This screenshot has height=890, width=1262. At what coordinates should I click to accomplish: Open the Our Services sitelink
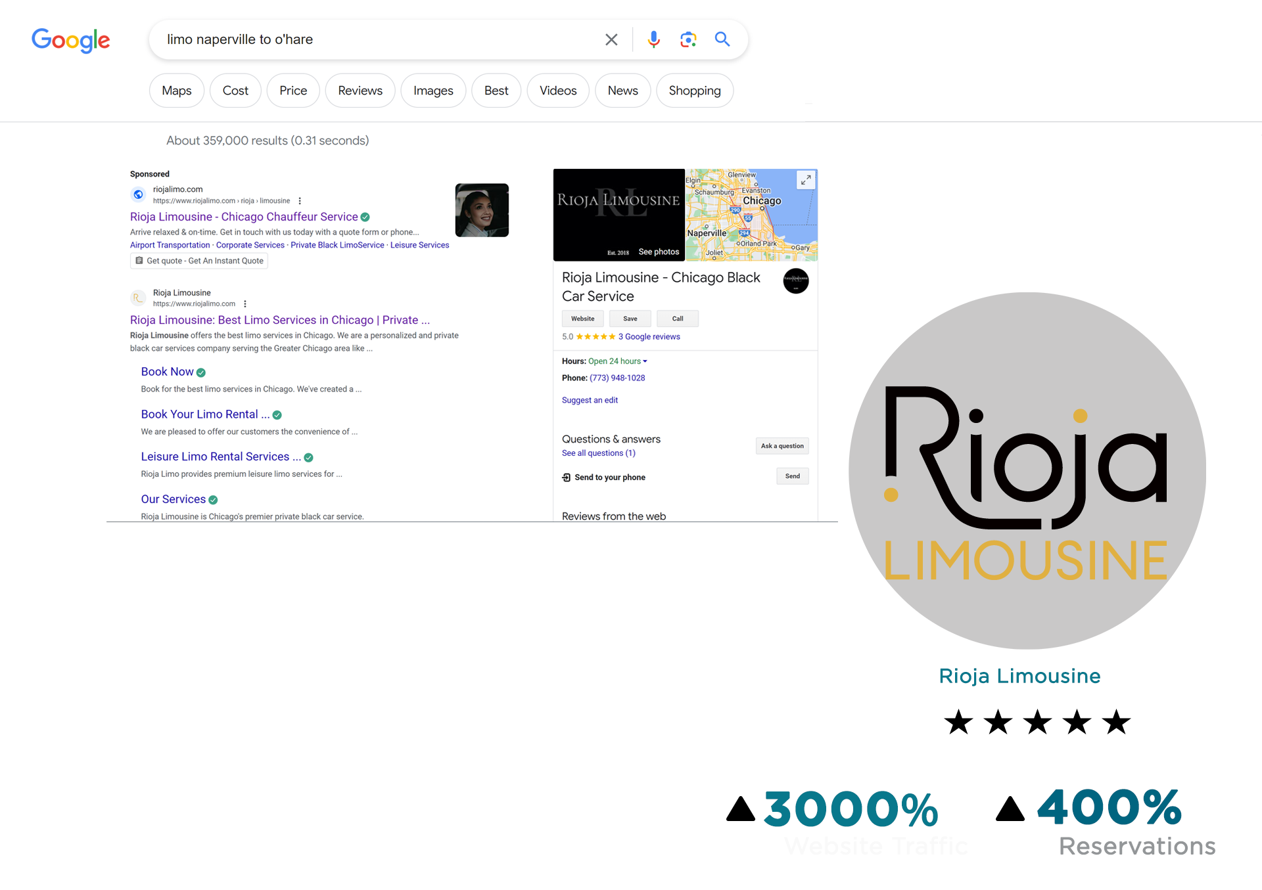(174, 499)
